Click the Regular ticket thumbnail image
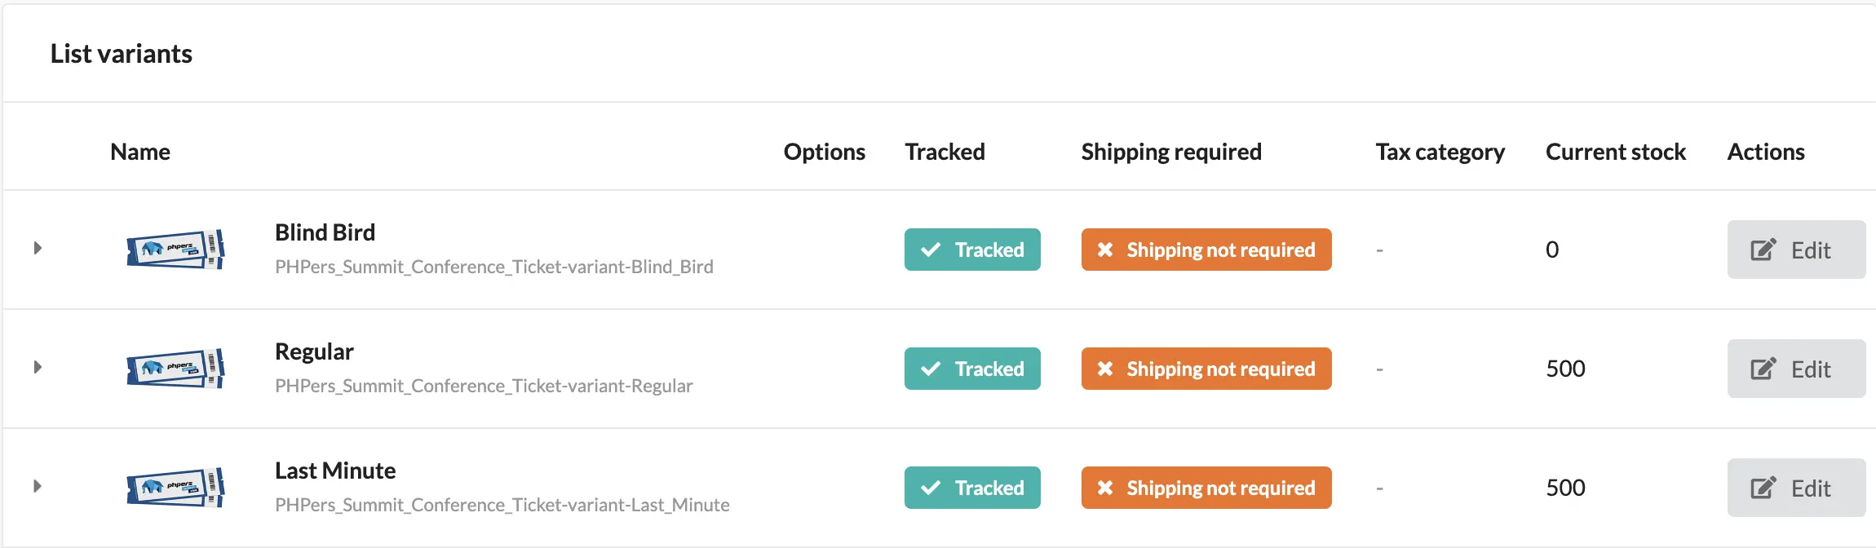 coord(175,368)
